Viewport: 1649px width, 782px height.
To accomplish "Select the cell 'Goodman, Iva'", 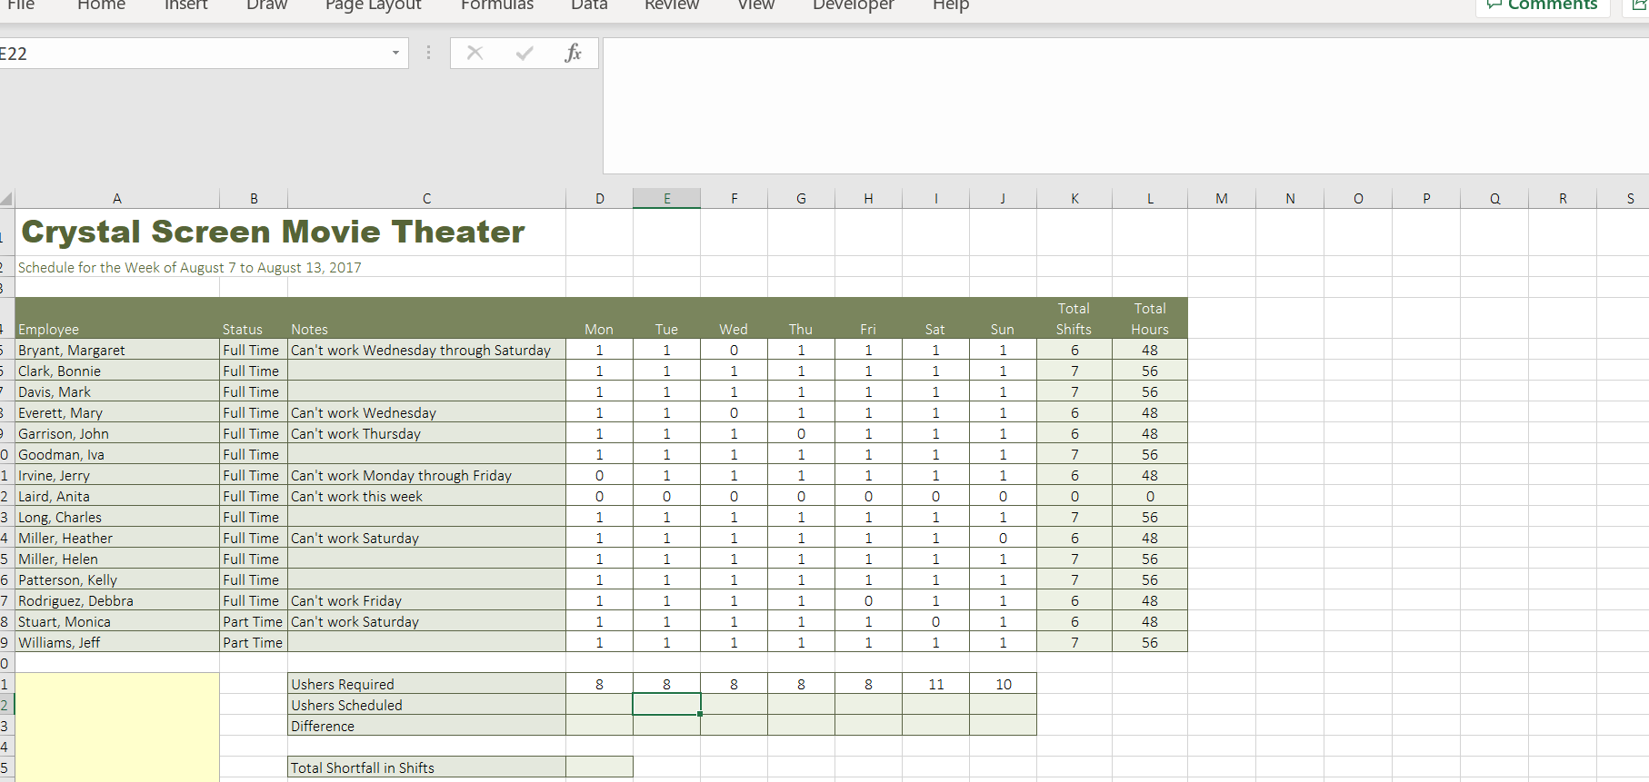I will [x=117, y=454].
